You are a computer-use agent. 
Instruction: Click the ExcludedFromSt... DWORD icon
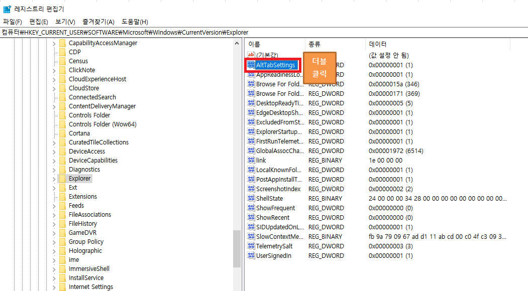[x=251, y=122]
